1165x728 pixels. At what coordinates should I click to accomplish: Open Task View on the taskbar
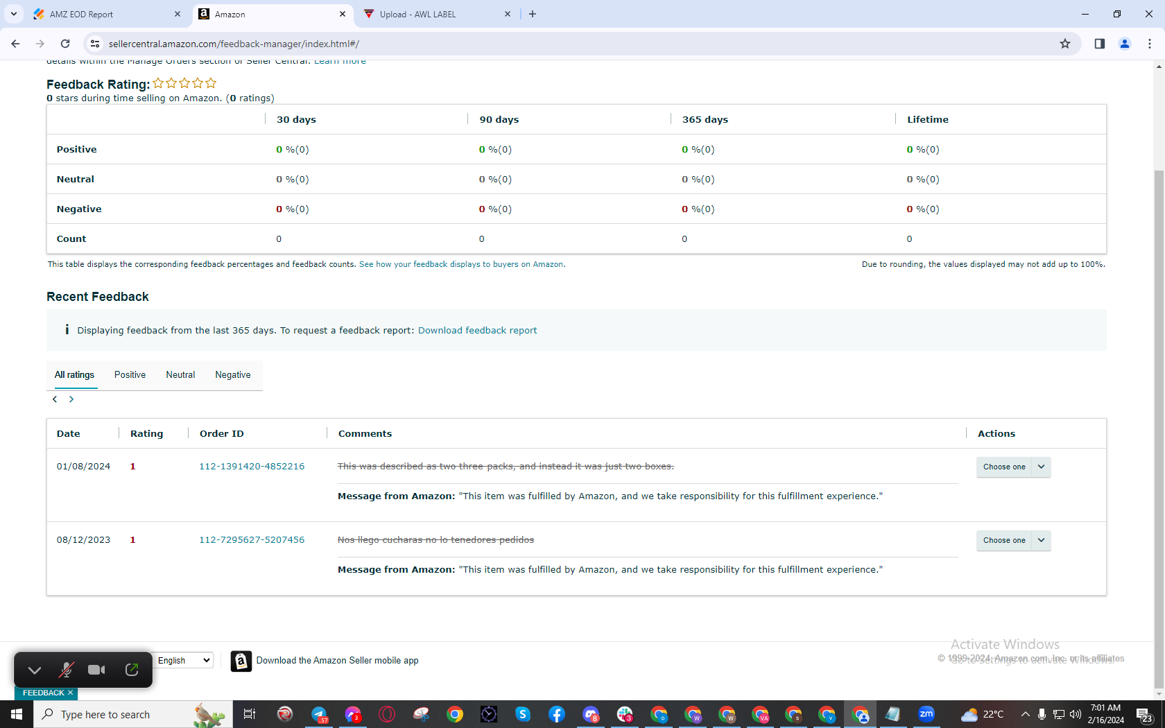pos(250,714)
